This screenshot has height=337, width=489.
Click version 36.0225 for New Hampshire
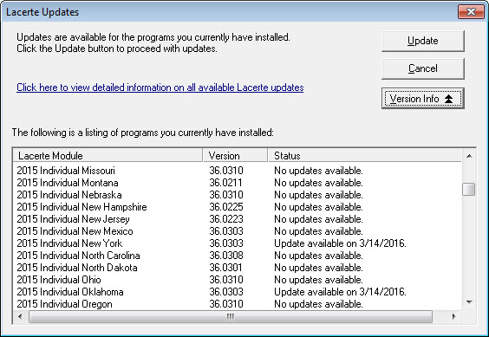click(226, 207)
